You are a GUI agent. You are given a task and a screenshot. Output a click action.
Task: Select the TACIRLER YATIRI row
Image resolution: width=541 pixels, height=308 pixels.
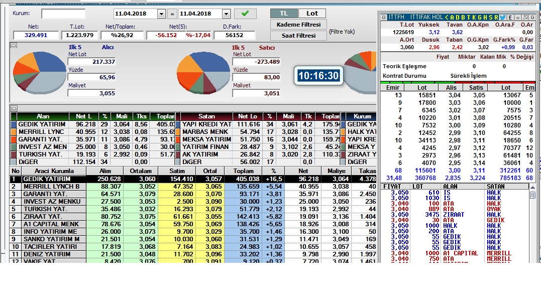point(193,247)
